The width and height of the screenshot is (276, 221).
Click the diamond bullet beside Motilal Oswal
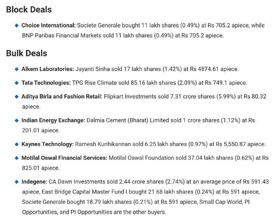pos(17,158)
